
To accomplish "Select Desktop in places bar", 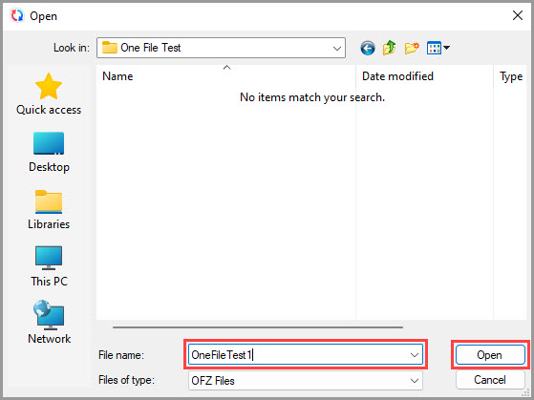I will pyautogui.click(x=49, y=152).
